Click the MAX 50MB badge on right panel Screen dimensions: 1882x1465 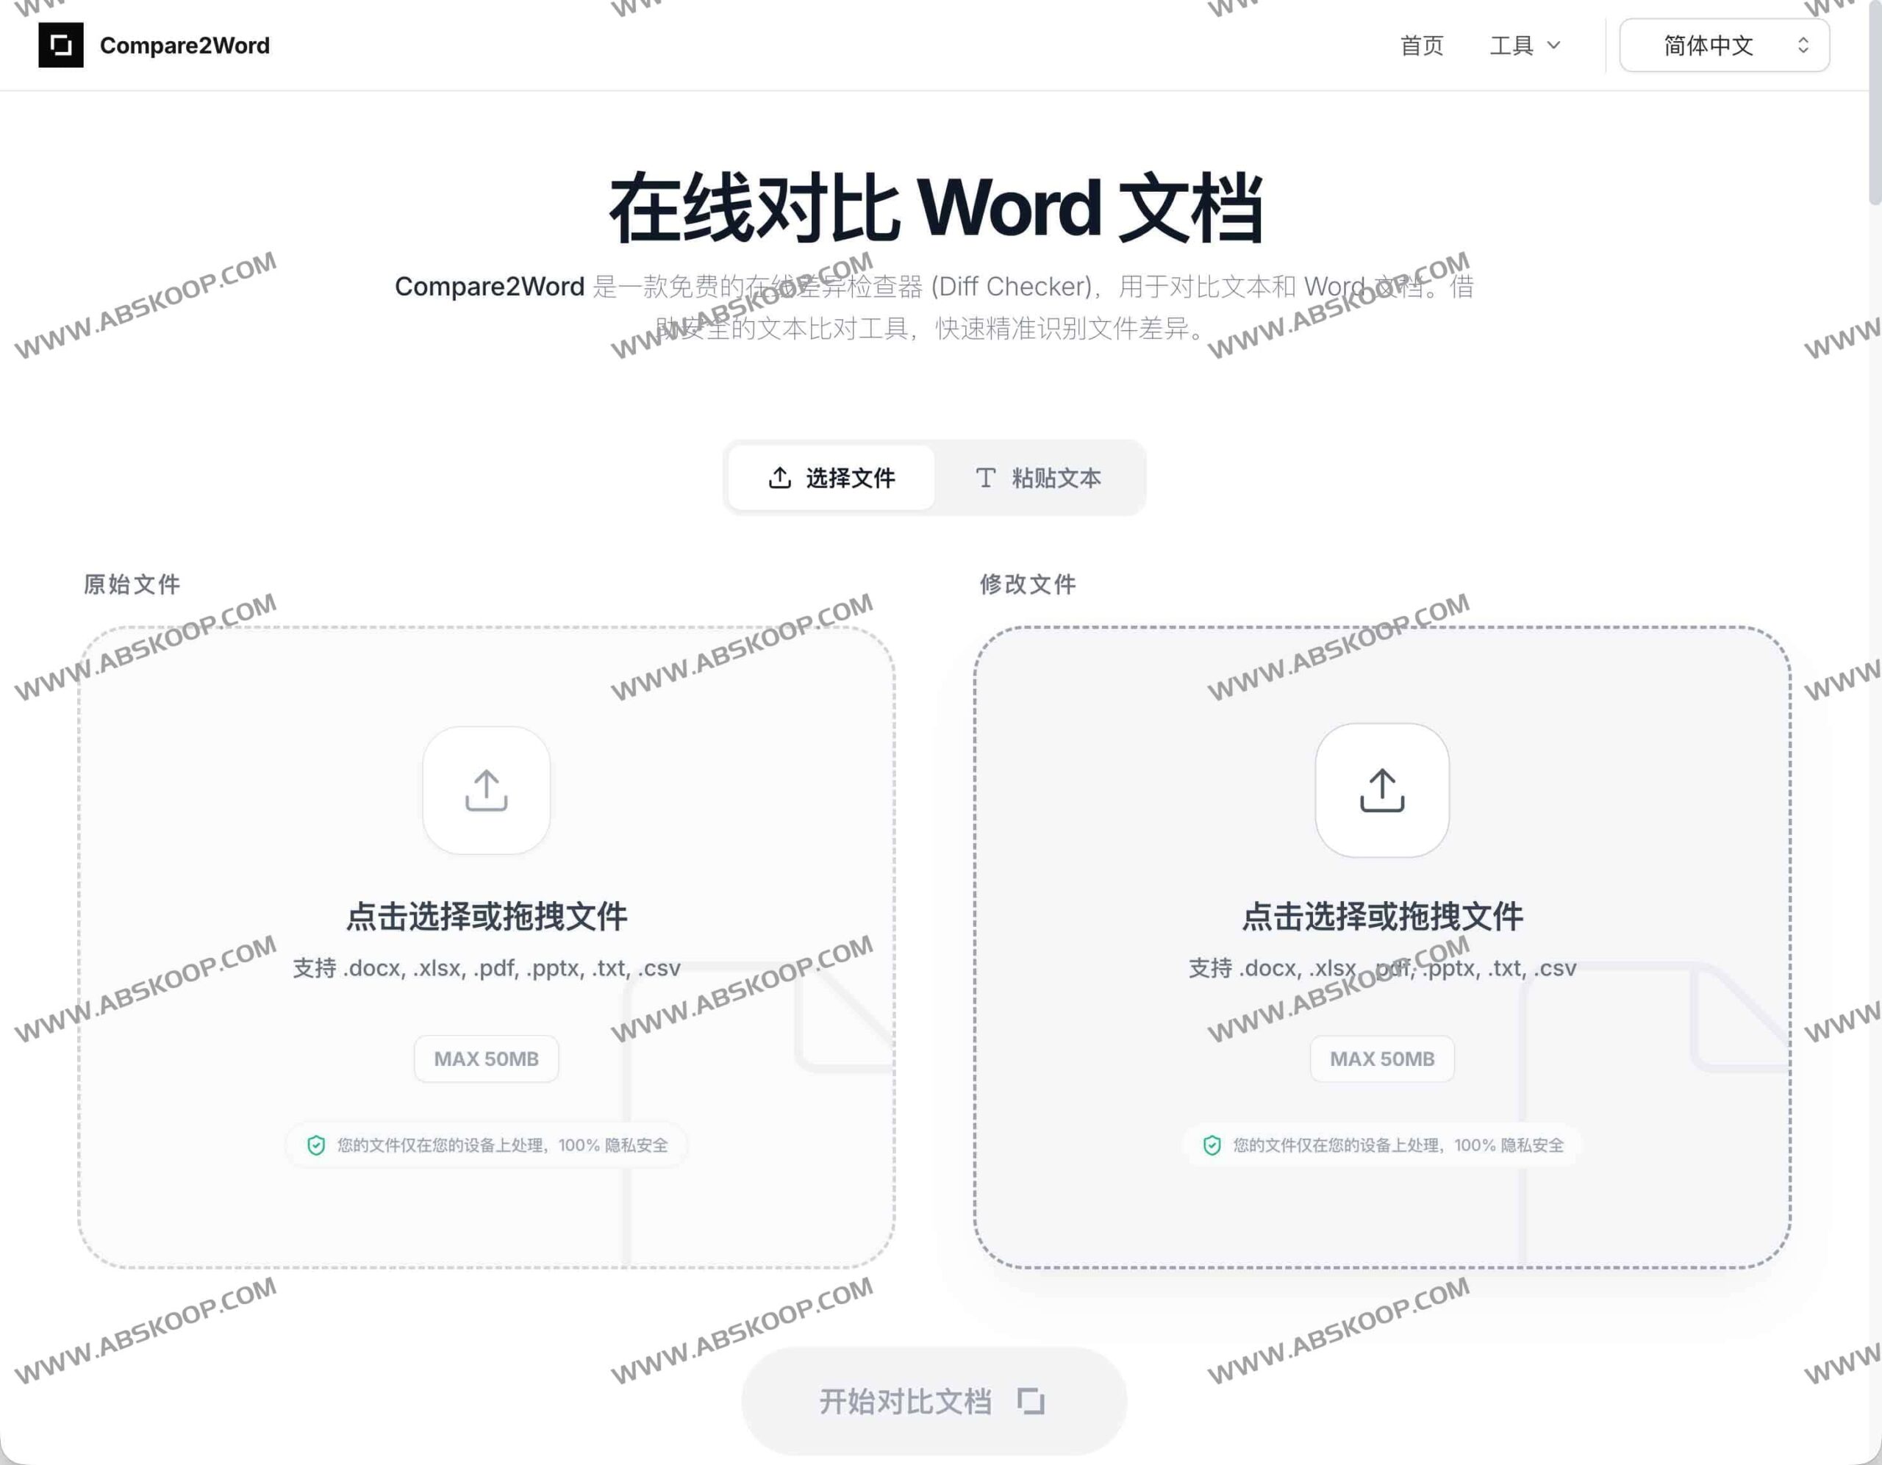(1381, 1059)
